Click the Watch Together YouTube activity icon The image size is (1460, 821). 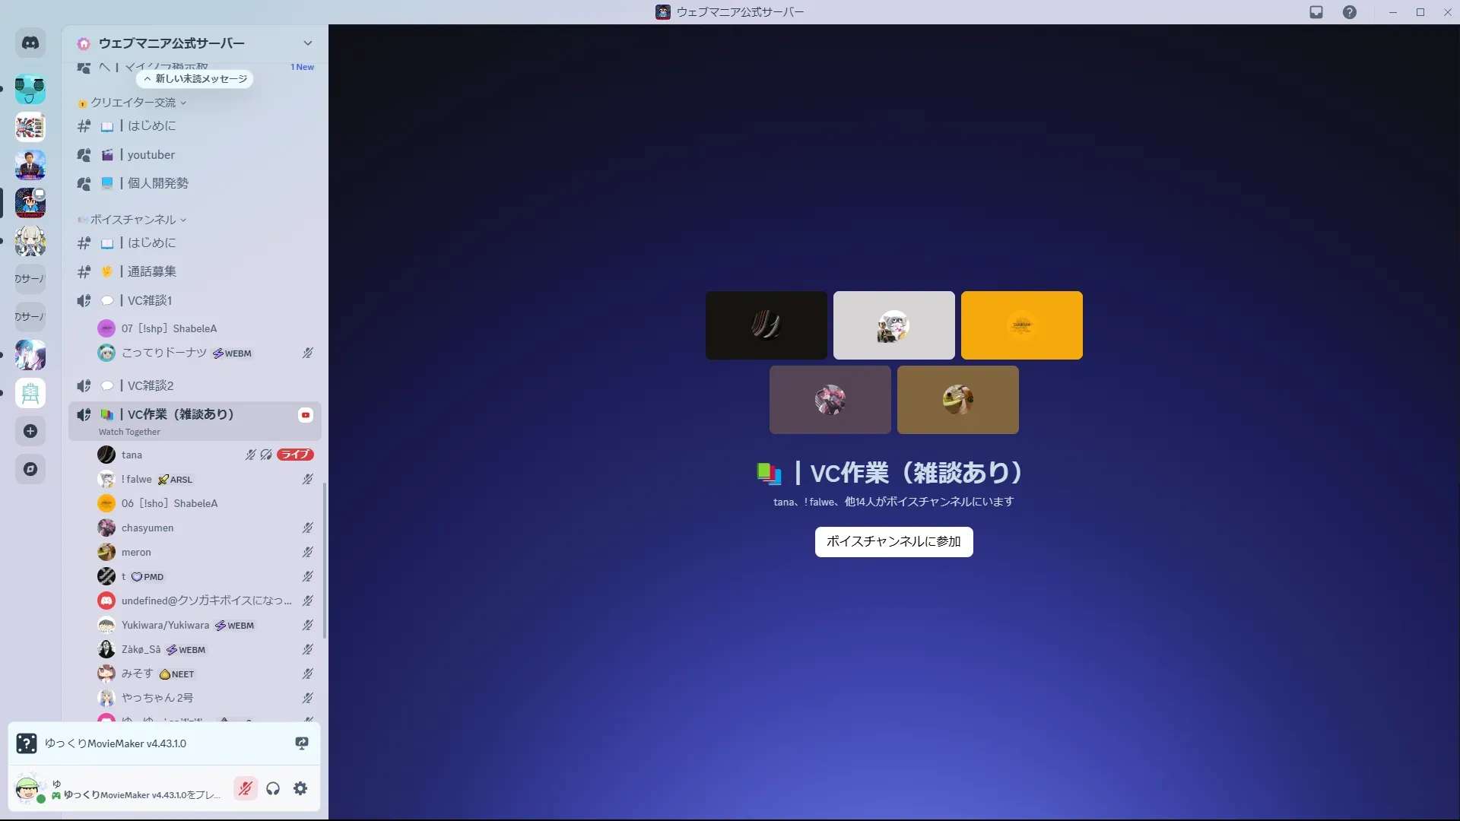point(306,415)
